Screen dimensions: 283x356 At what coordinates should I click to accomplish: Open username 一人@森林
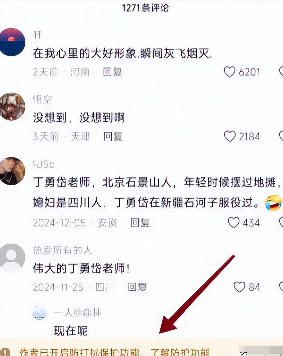77,313
